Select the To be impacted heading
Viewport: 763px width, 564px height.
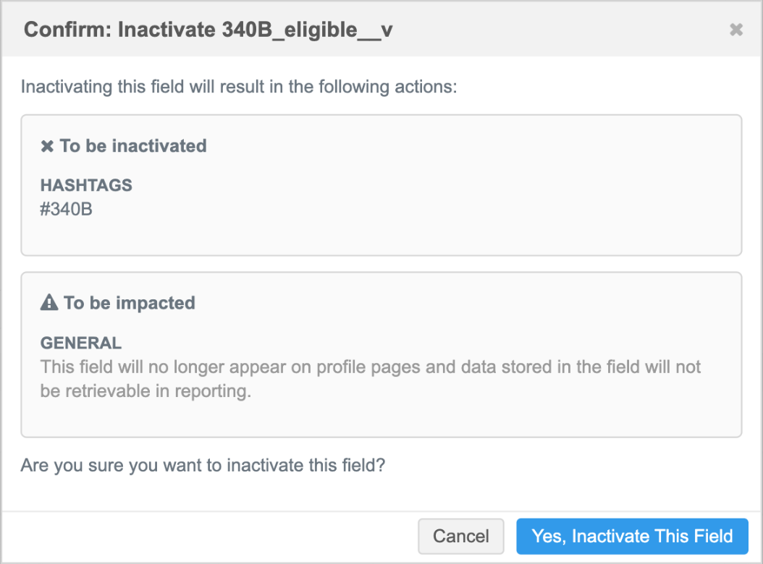129,303
